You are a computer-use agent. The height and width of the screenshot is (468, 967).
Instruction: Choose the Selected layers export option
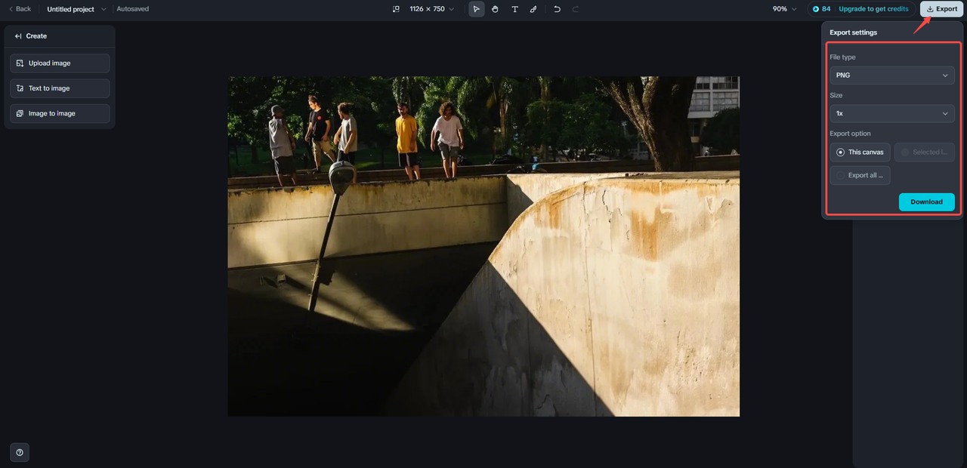click(924, 152)
